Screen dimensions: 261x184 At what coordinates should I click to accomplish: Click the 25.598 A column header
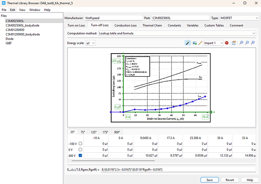195,138
